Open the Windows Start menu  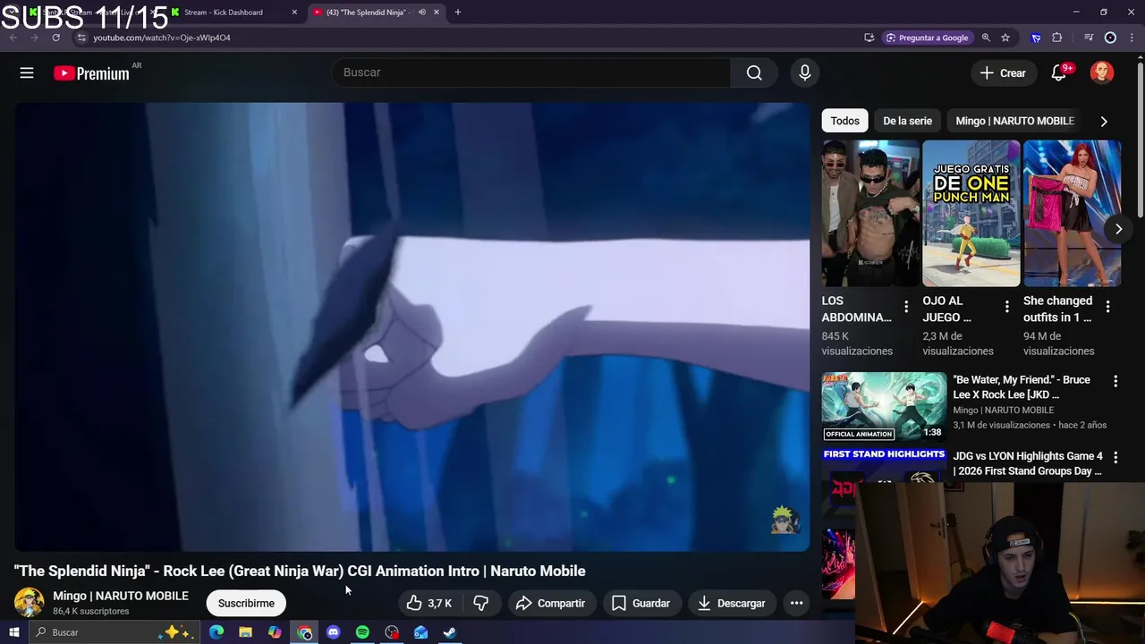(13, 632)
